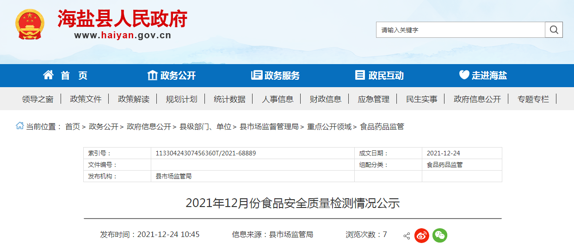
Task: Open 领导之窗 sub-navigation link
Action: point(38,99)
